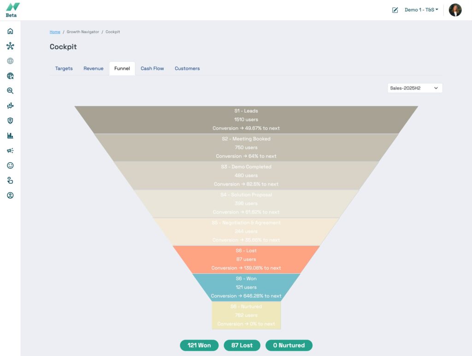Image resolution: width=472 pixels, height=356 pixels.
Task: Expand the Demo 1 - T&S account menu
Action: coord(421,10)
